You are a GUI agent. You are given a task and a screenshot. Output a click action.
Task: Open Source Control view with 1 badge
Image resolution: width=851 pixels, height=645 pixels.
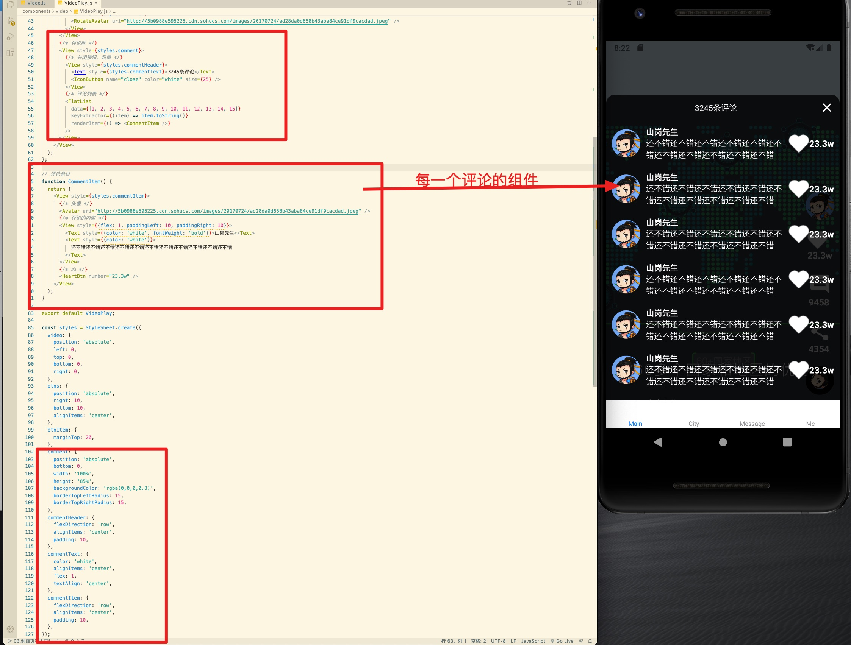tap(11, 21)
